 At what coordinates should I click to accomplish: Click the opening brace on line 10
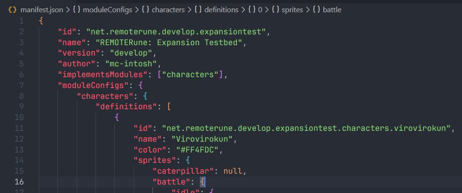click(x=117, y=118)
